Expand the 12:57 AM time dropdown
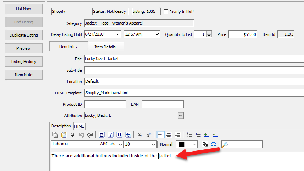 click(157, 34)
